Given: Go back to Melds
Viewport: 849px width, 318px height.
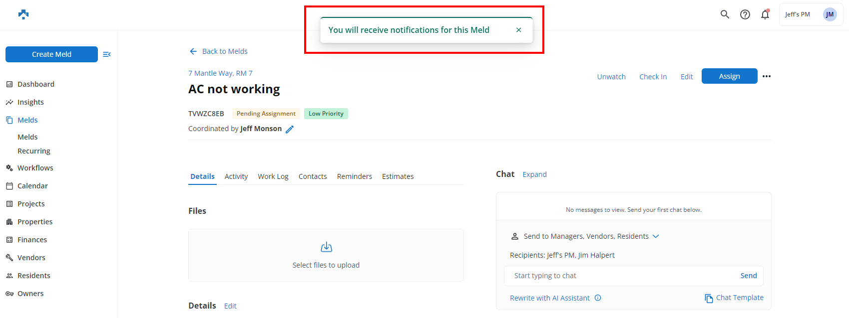Looking at the screenshot, I should pos(219,51).
